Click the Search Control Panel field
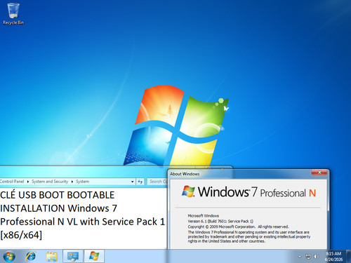Screen dimensions: 351x263 pyautogui.click(x=157, y=182)
